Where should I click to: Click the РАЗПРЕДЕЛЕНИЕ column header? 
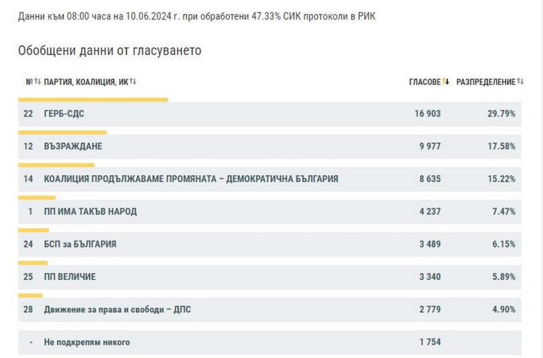click(485, 82)
